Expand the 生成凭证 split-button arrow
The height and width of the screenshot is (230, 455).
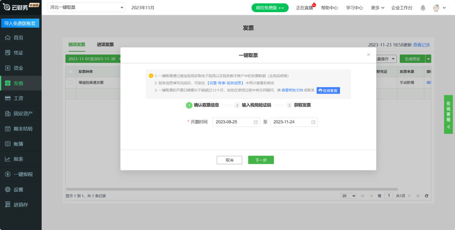[x=428, y=59]
